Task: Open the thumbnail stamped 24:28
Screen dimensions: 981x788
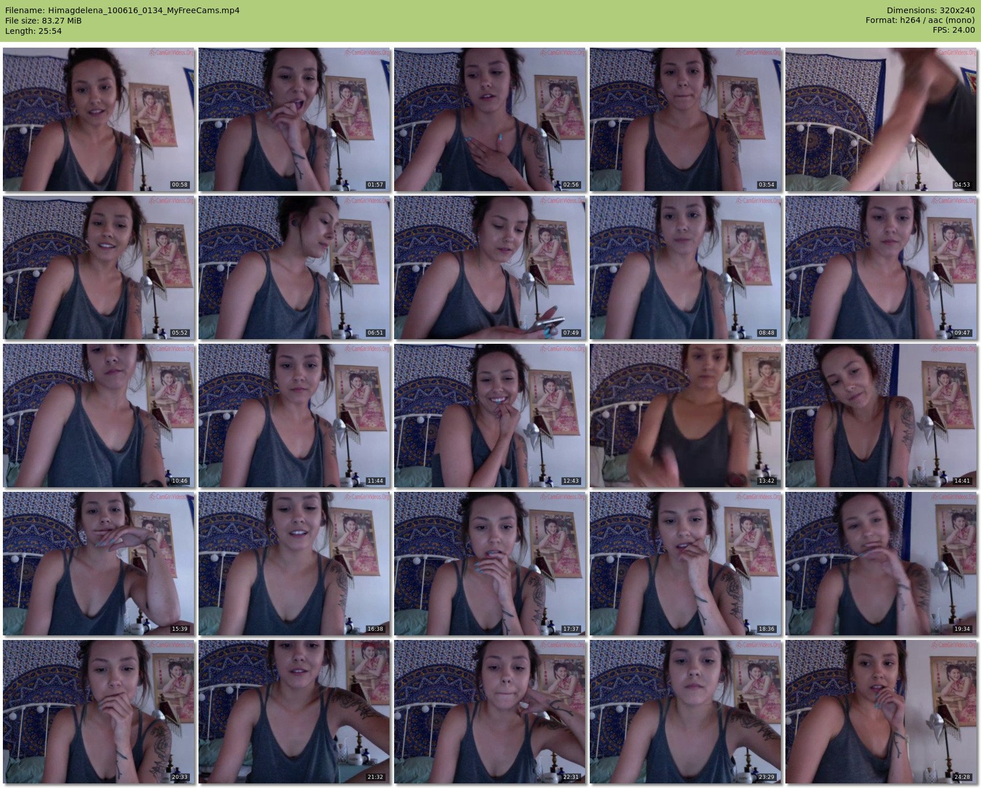Action: [881, 712]
